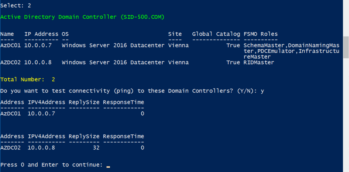Click the ReplySize value 32
The height and width of the screenshot is (172, 349).
point(96,148)
